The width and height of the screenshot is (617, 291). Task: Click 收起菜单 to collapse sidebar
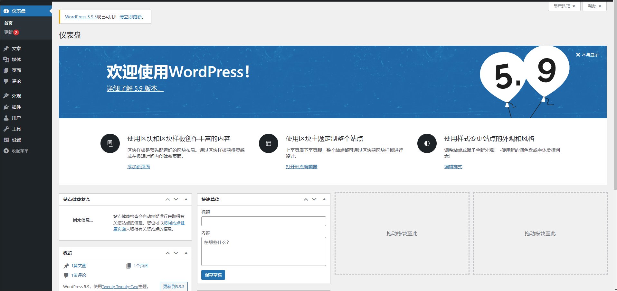(20, 151)
